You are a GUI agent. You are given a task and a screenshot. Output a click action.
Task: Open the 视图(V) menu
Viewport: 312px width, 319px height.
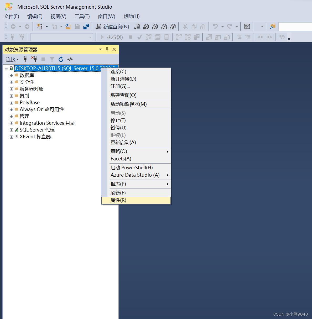tap(59, 16)
